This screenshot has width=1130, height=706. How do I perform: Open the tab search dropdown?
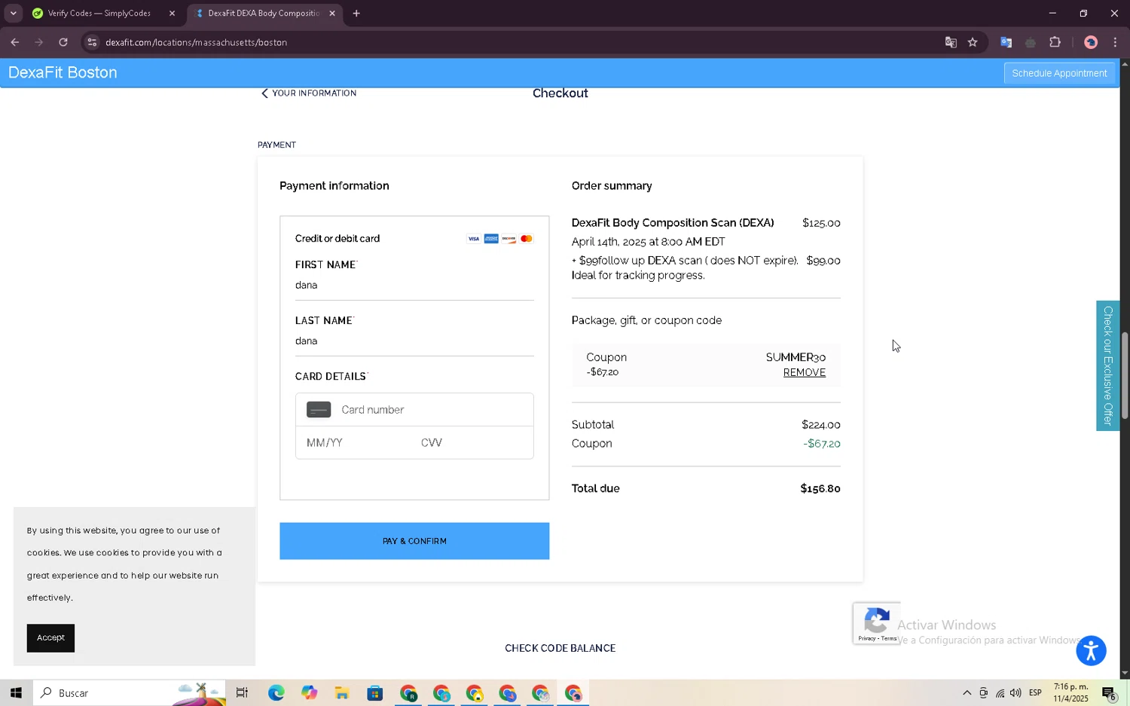click(x=13, y=14)
